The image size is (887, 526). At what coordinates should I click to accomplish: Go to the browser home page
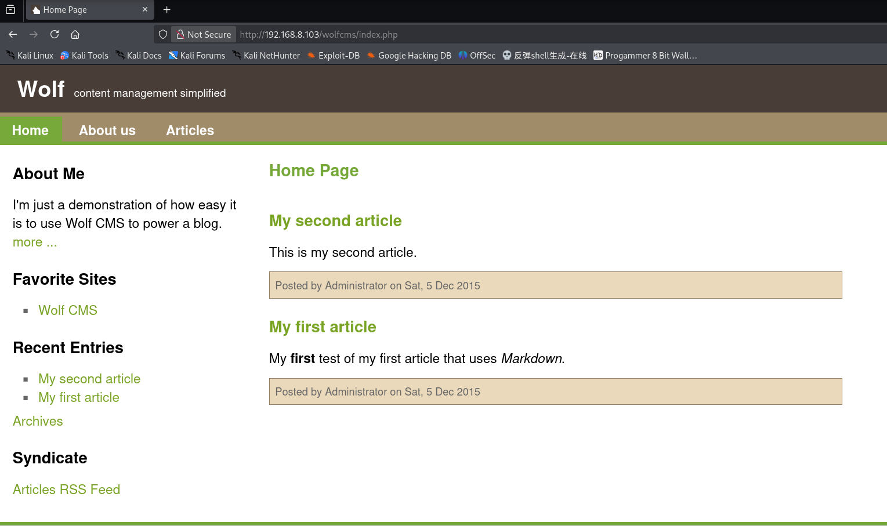coord(75,34)
